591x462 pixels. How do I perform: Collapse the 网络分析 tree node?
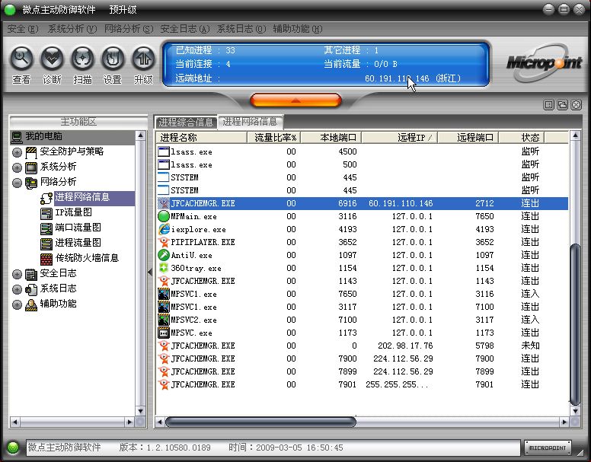click(17, 183)
